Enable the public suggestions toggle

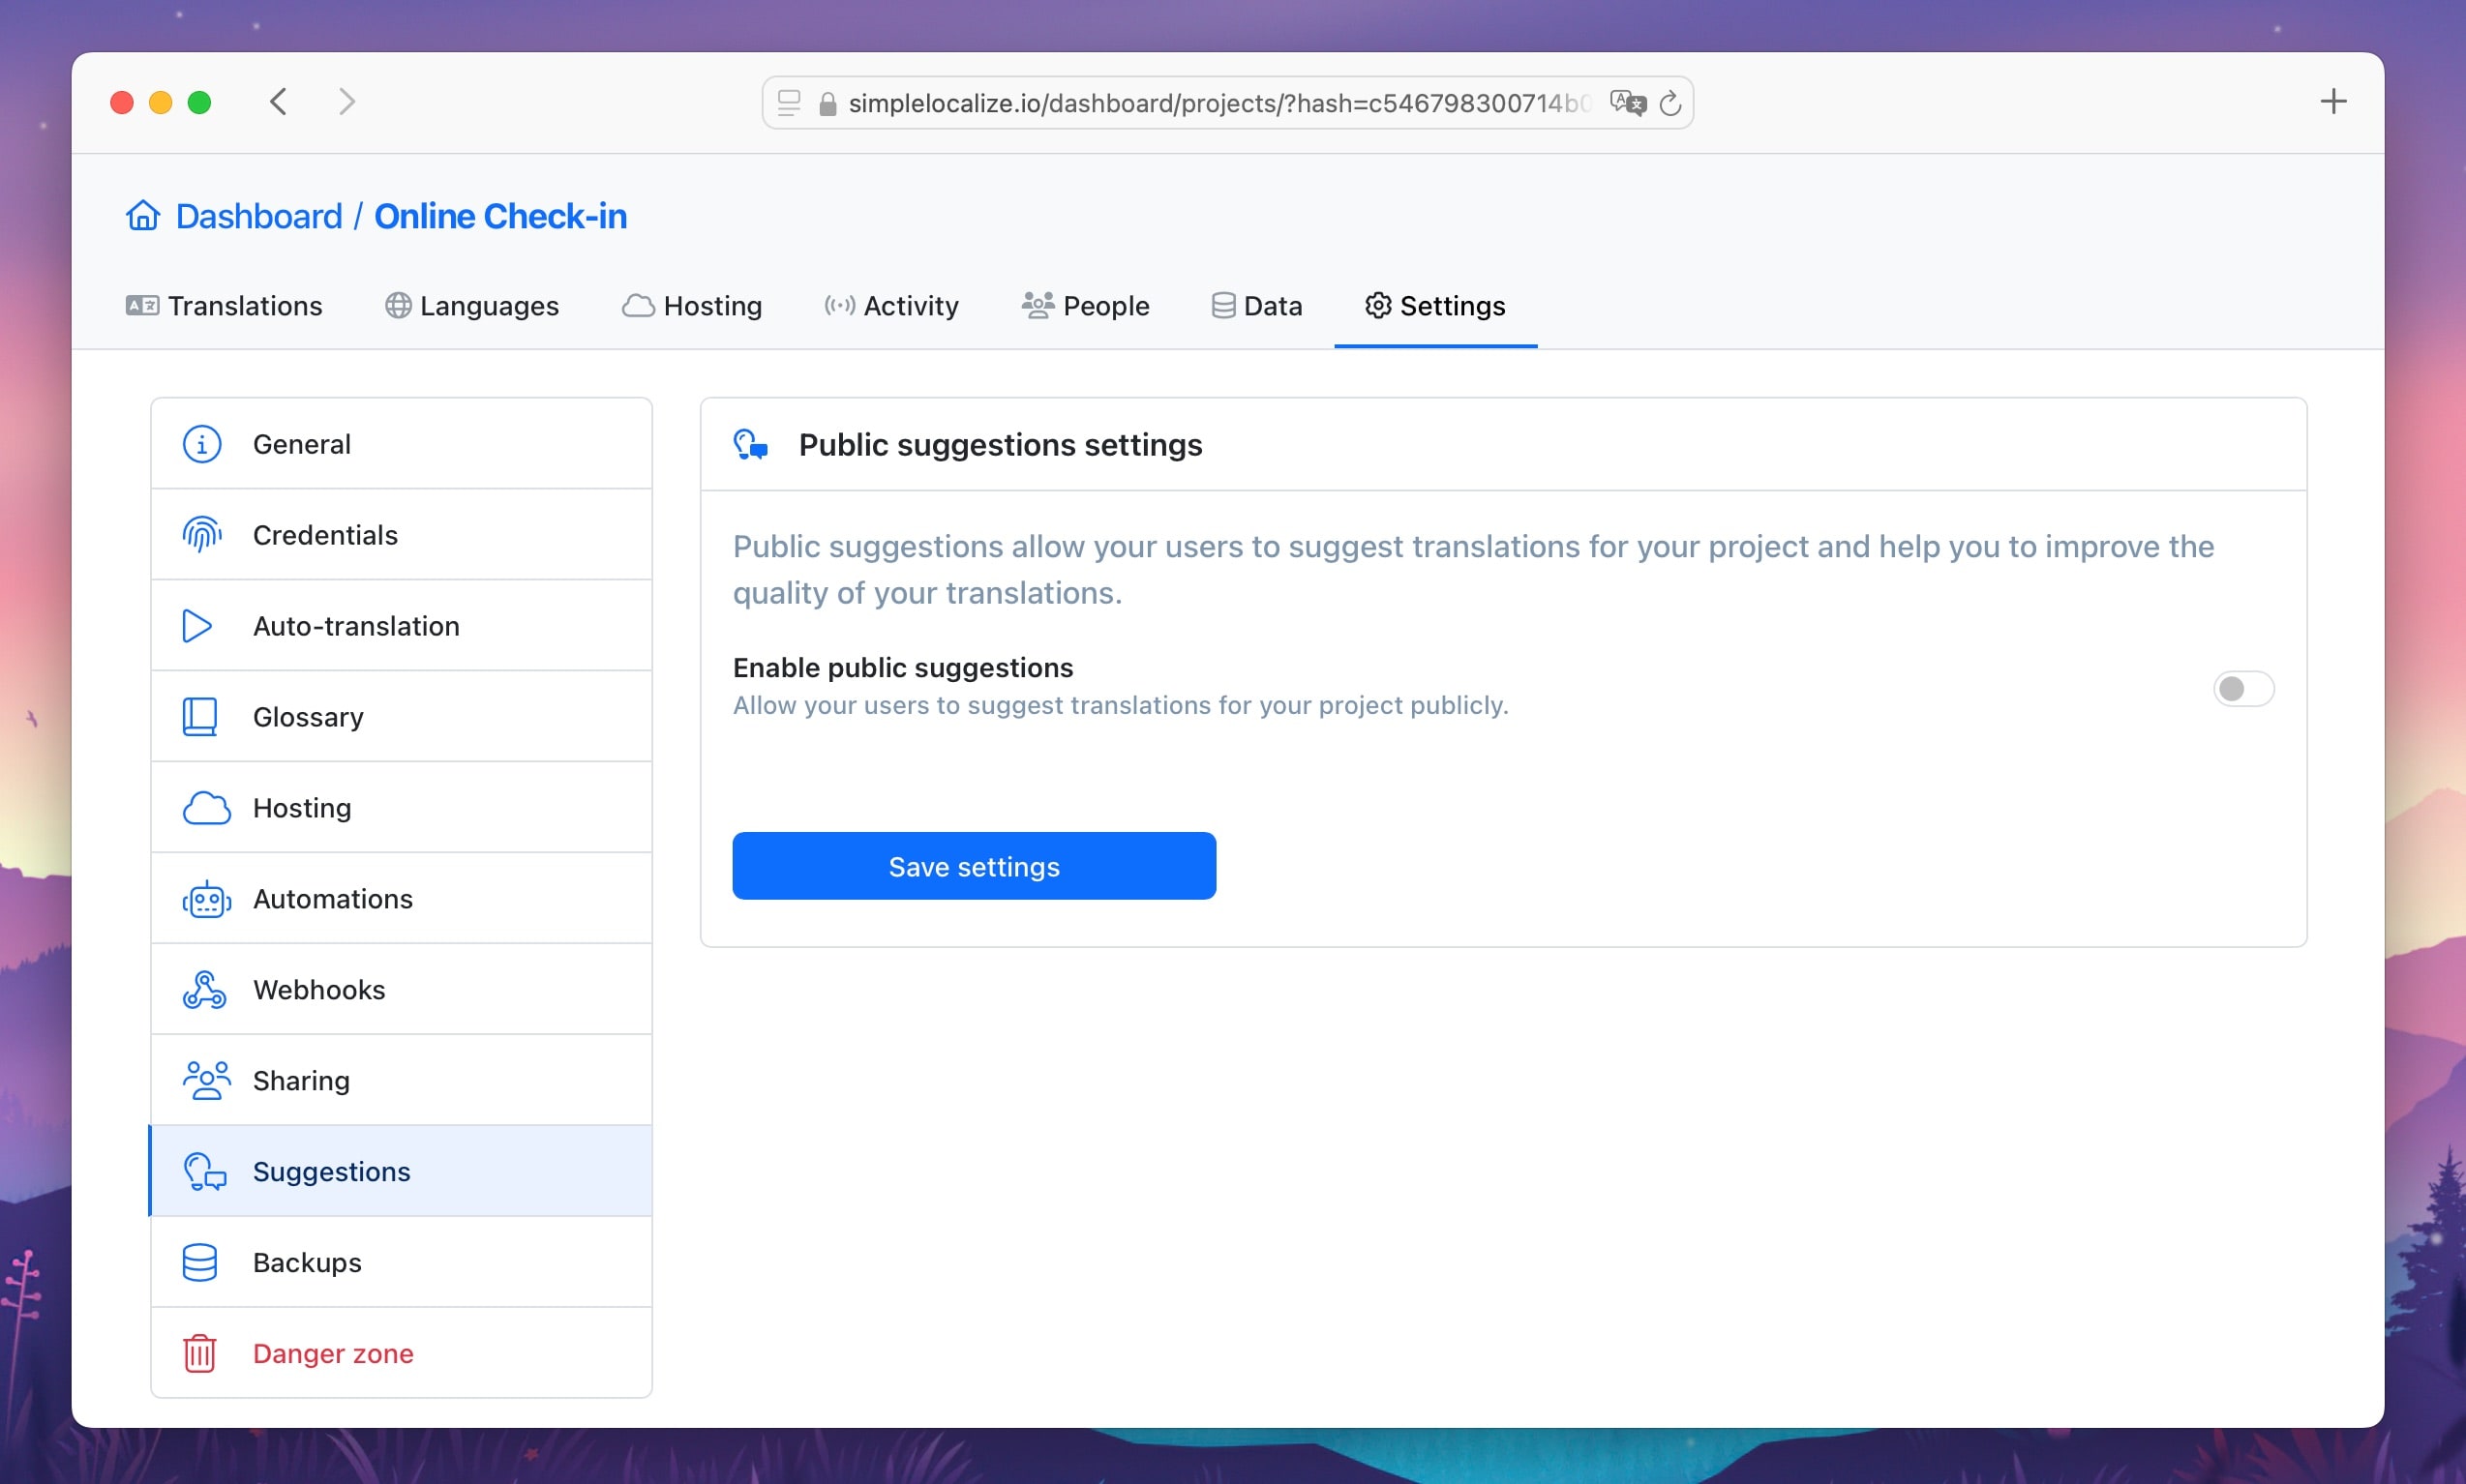2242,689
